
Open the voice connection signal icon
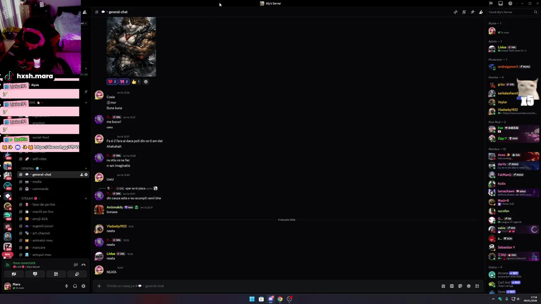tap(7, 265)
